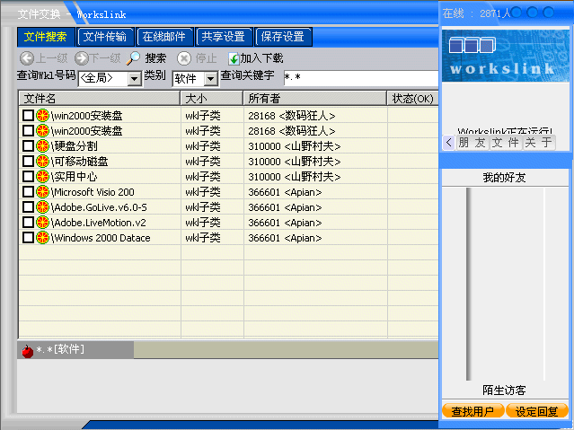The height and width of the screenshot is (430, 574).
Task: Click the 搜索 magnifier icon
Action: click(133, 58)
